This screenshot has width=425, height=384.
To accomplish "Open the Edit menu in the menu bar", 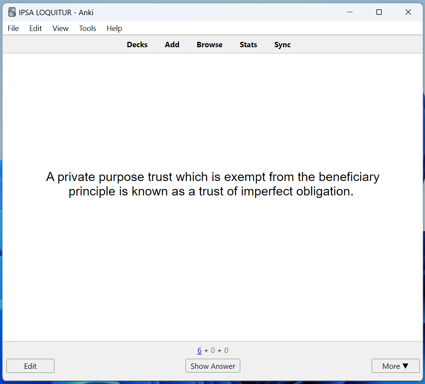I will (x=35, y=28).
